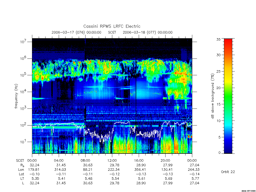Click the local time value 5.48
Image resolution: width=256 pixels, height=192 pixels.
click(x=89, y=178)
